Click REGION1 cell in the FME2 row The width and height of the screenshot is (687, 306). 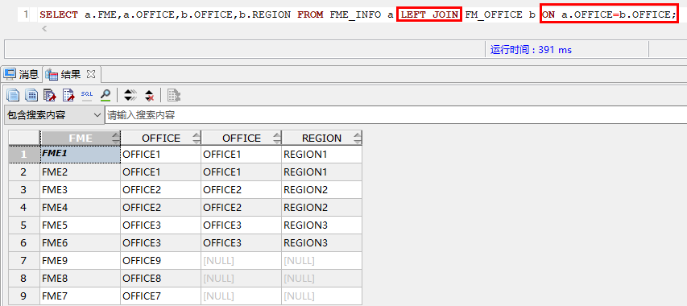[x=322, y=172]
